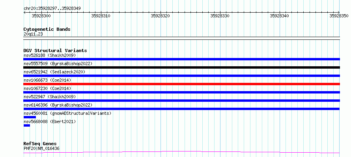Open nsv4560081 (gnomADStructuralVariants) label
Screen dimensions: 351x157
click(67, 113)
